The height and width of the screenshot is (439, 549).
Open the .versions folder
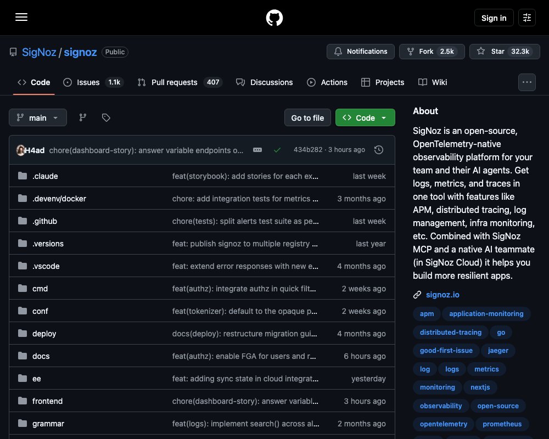[x=48, y=244]
